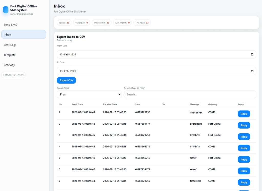Click the Receive Time column header
The image size is (262, 191).
110,104
